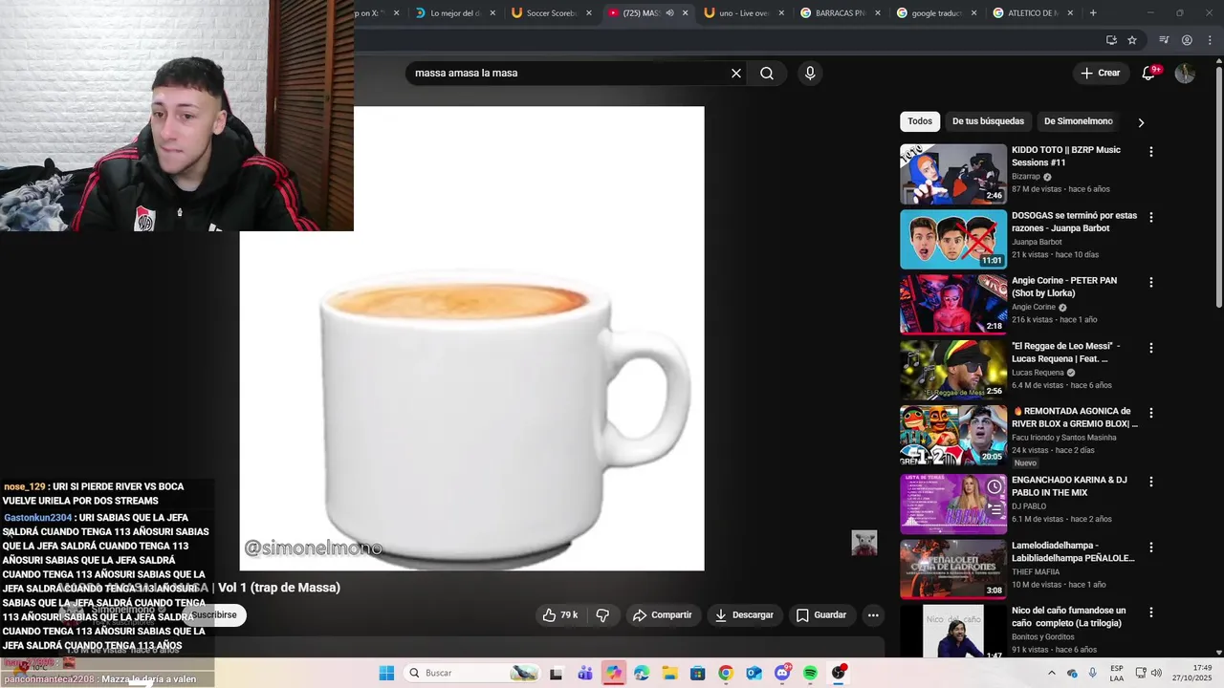Open YouTube notifications bell
Viewport: 1224px width, 688px height.
(x=1148, y=74)
